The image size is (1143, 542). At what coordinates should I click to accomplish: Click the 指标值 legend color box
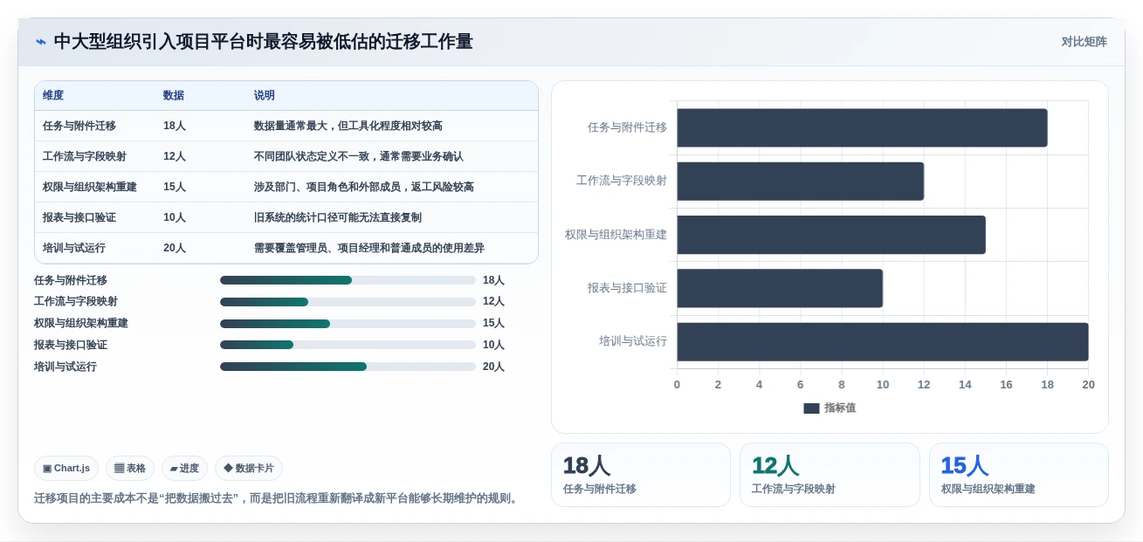[x=811, y=408]
